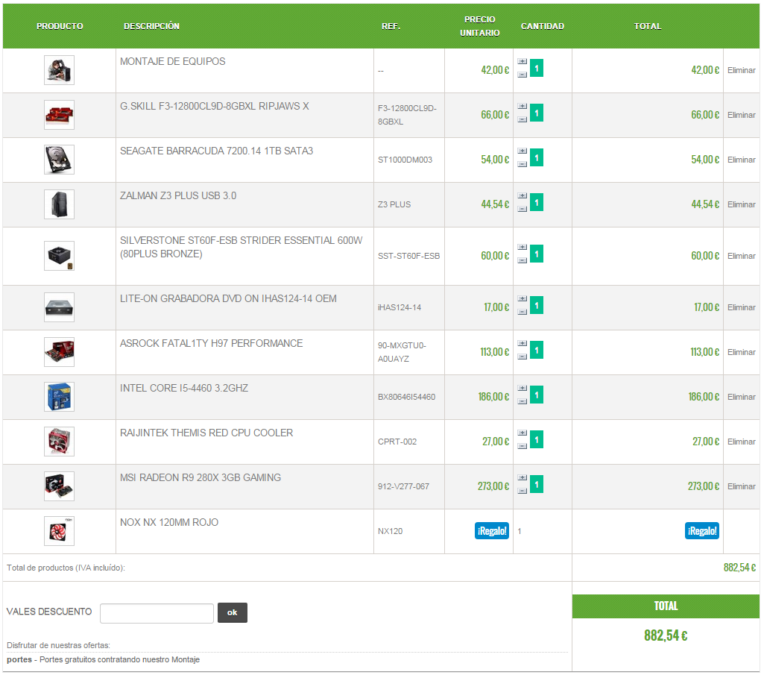
Task: Click reference text 'BX80646I54460'
Action: [x=406, y=398]
